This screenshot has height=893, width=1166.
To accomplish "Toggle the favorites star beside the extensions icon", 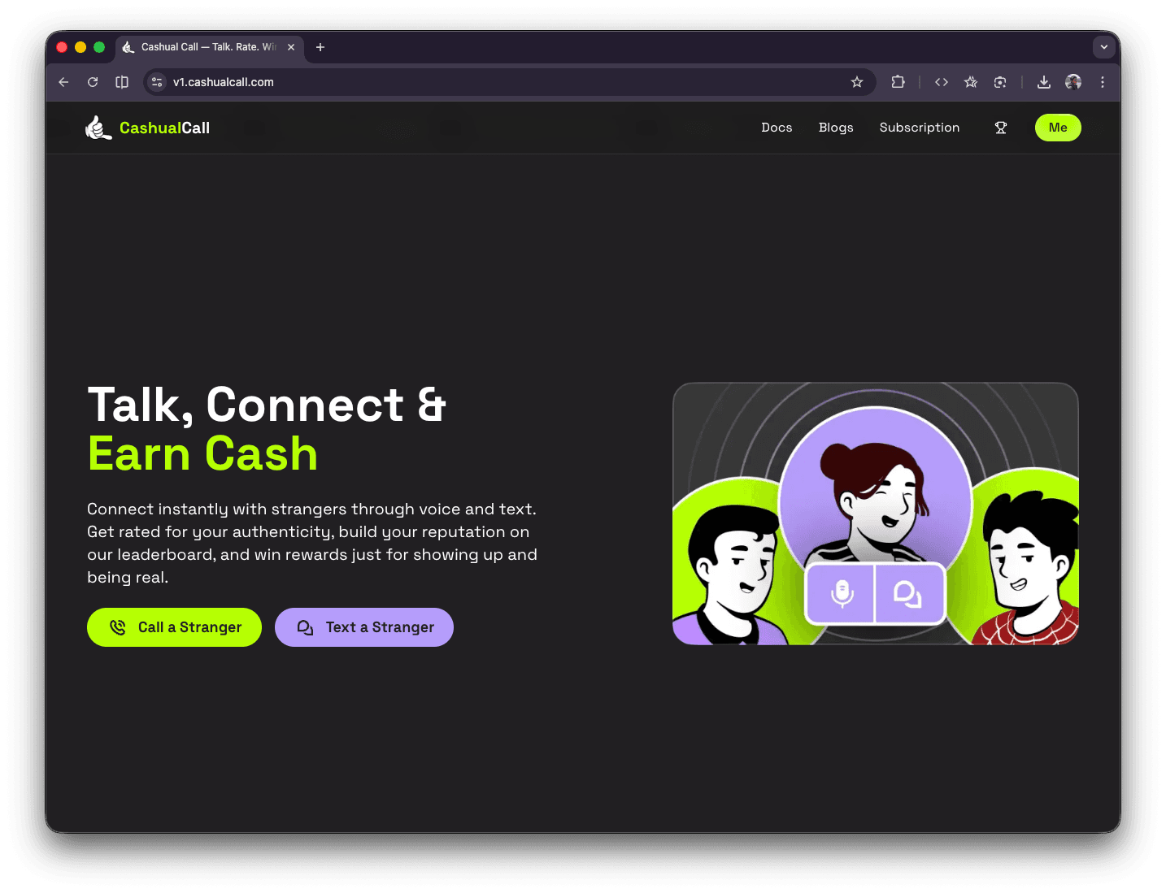I will pyautogui.click(x=970, y=82).
